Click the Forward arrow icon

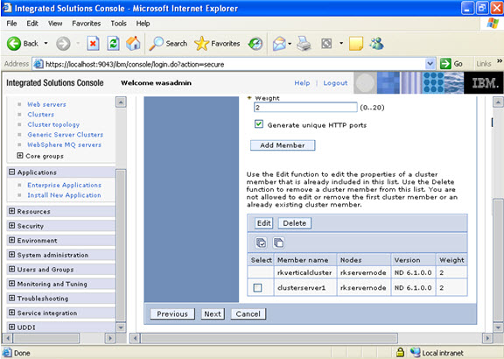(63, 44)
